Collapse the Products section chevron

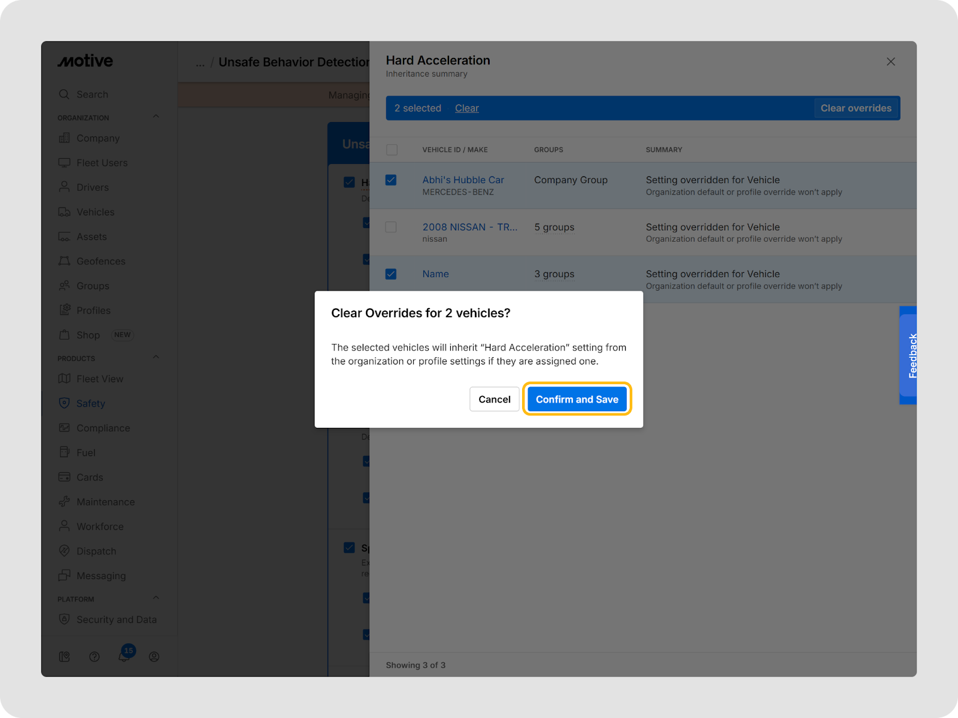pos(156,357)
